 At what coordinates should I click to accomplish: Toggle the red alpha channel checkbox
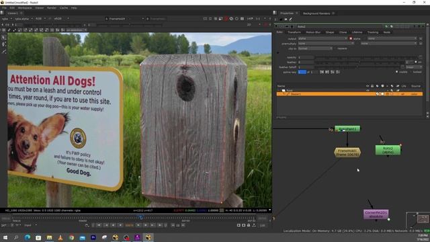point(351,39)
